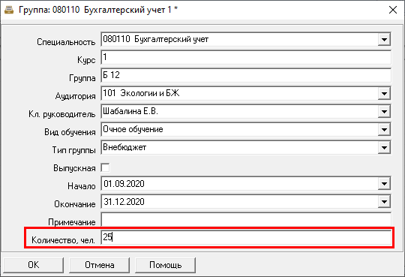Open the Начало date picker arrow
This screenshot has height=277, width=405.
384,184
